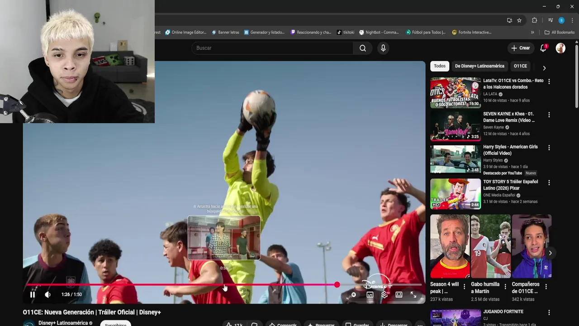Open Fútbol para Todos bookmark
Viewport: 579px width, 326px height.
pos(426,32)
